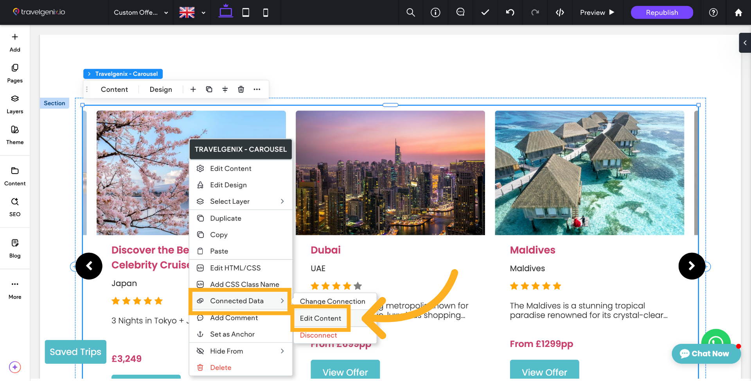This screenshot has width=751, height=381.
Task: Undo the last change
Action: [510, 12]
